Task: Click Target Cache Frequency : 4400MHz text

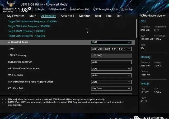Action: point(27,36)
